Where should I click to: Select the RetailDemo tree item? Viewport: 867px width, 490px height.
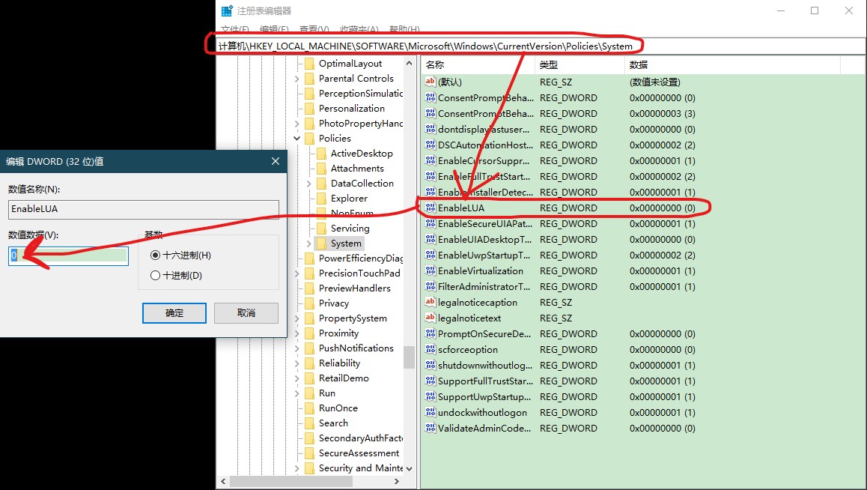click(344, 378)
